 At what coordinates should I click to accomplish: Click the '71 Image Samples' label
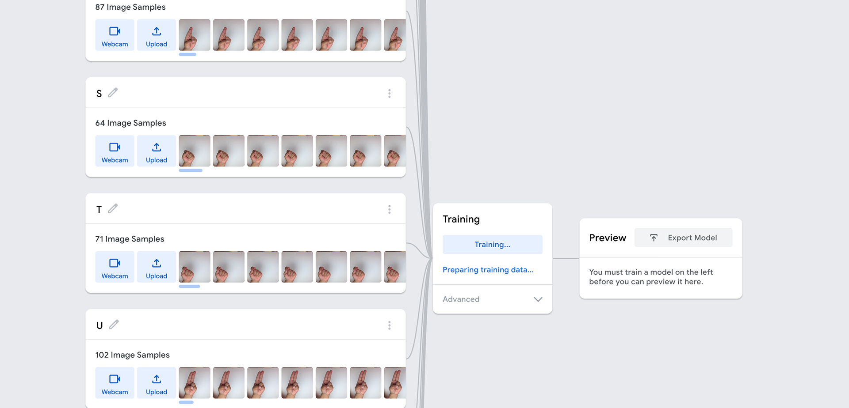click(x=130, y=239)
